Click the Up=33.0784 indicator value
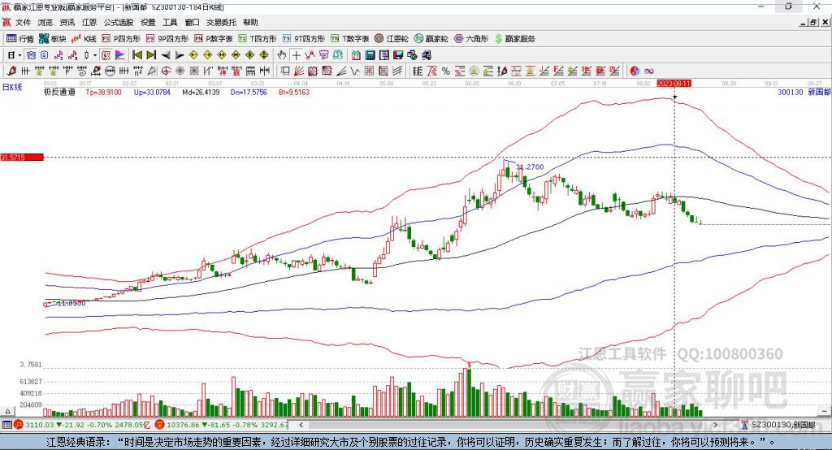The image size is (832, 450). click(x=152, y=93)
